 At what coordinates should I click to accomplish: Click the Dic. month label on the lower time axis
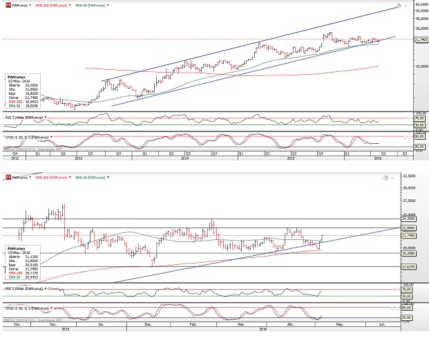click(x=102, y=324)
